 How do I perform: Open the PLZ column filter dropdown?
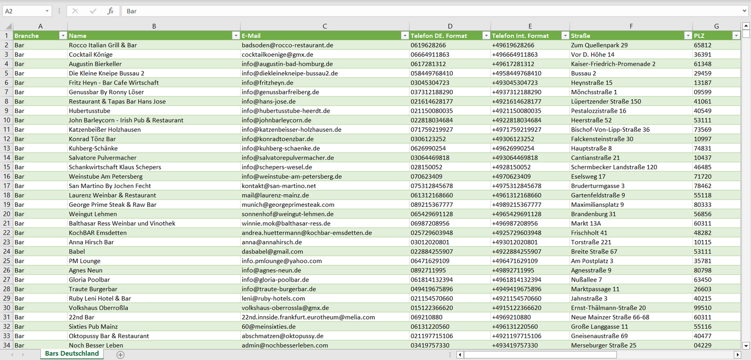pos(736,36)
